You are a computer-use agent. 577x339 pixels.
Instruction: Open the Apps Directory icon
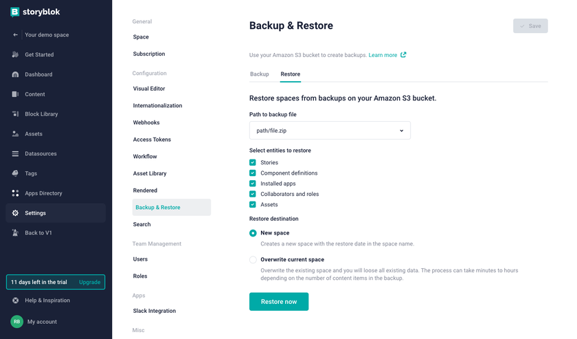click(x=15, y=194)
